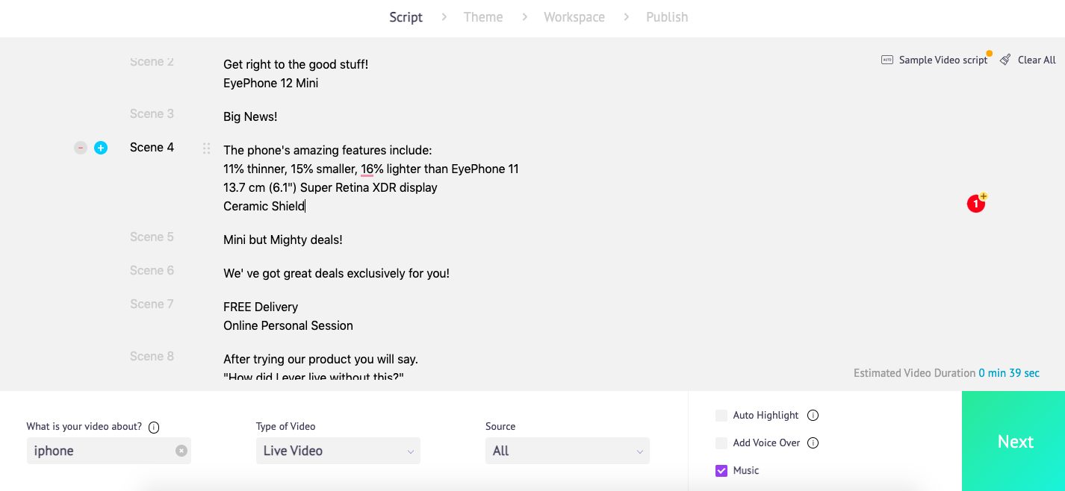Viewport: 1065px width, 491px height.
Task: Click the info icon beside What is your video about
Action: tap(154, 427)
